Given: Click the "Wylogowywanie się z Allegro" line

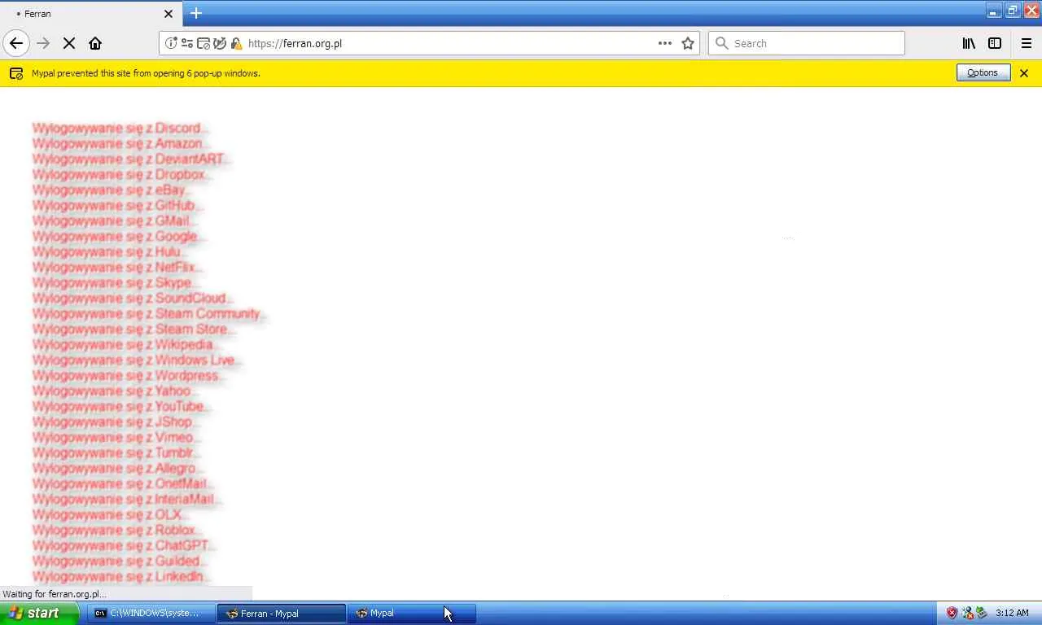Looking at the screenshot, I should 116,468.
